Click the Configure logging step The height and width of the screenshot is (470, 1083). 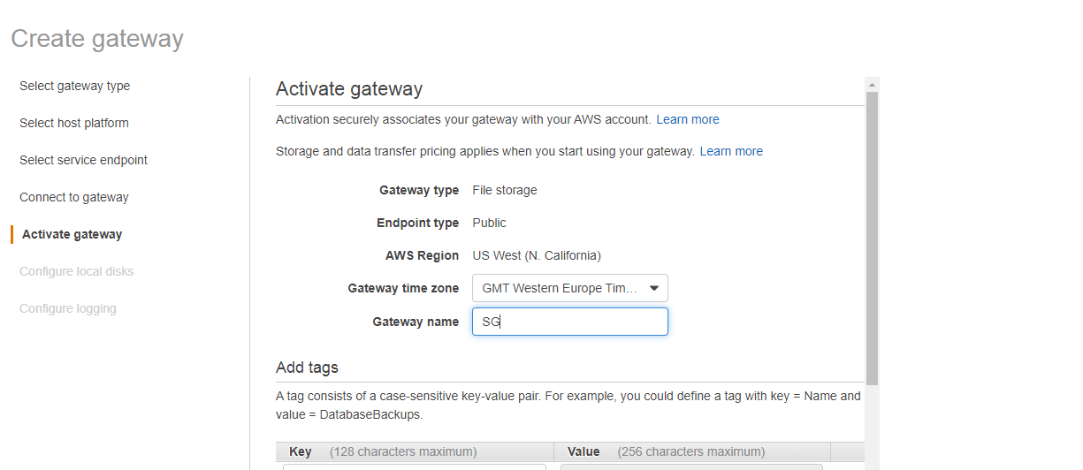point(67,308)
